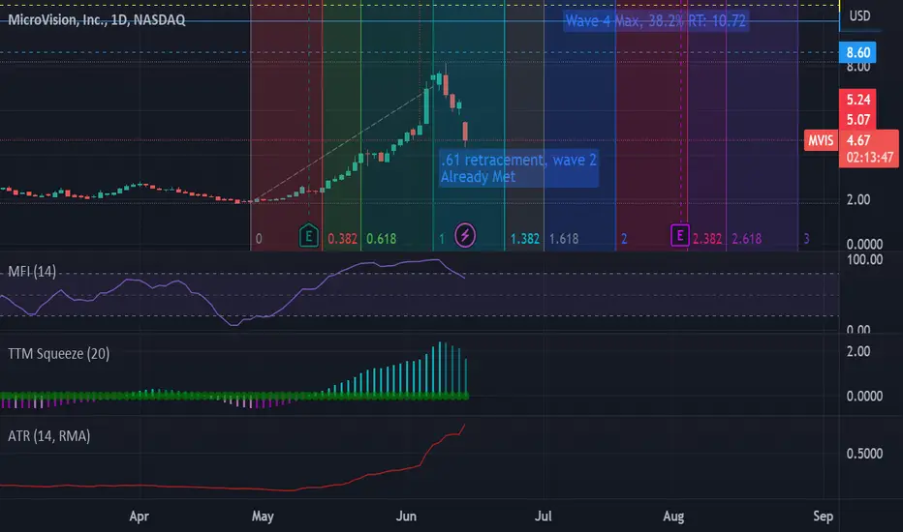Select the TTM Squeeze (20) indicator label
Image resolution: width=903 pixels, height=532 pixels.
coord(59,354)
